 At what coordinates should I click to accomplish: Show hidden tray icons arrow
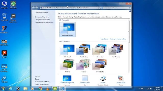[x=145, y=89]
